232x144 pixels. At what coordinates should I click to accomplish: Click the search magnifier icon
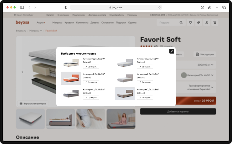(x=181, y=23)
